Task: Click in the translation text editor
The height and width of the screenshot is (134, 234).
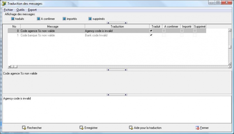Action: tap(117, 110)
